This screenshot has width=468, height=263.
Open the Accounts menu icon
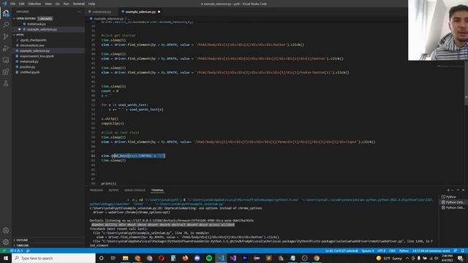click(x=6, y=230)
